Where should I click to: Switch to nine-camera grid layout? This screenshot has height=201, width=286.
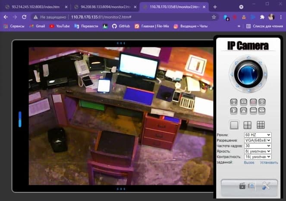pyautogui.click(x=261, y=125)
